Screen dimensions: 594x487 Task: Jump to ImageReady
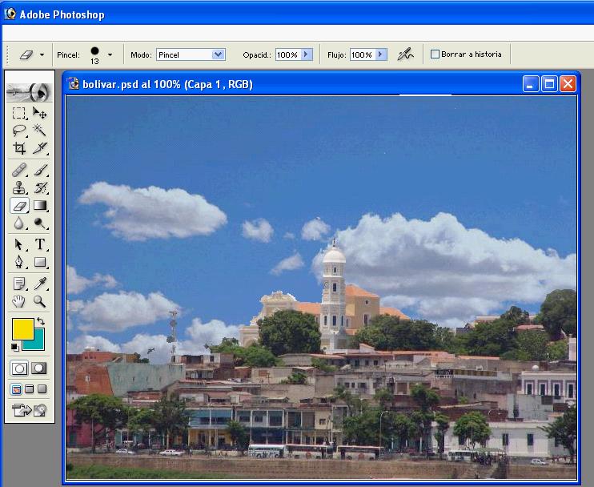(x=29, y=410)
